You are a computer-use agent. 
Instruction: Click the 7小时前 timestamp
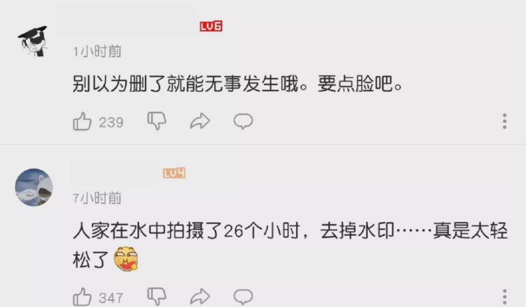pos(97,198)
